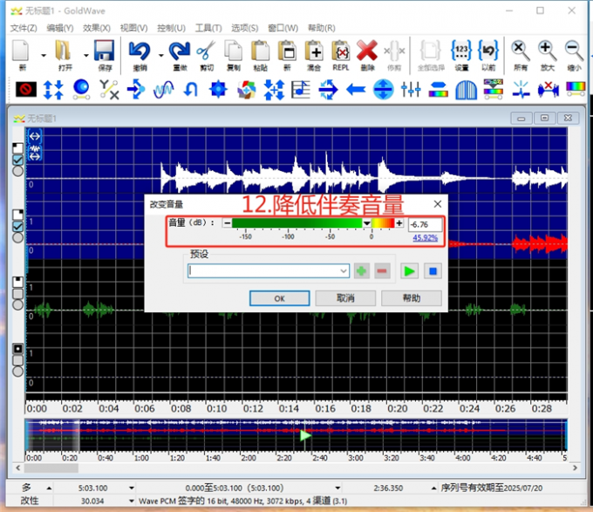Decrease volume with the slider minus button
This screenshot has width=593, height=512.
[227, 223]
